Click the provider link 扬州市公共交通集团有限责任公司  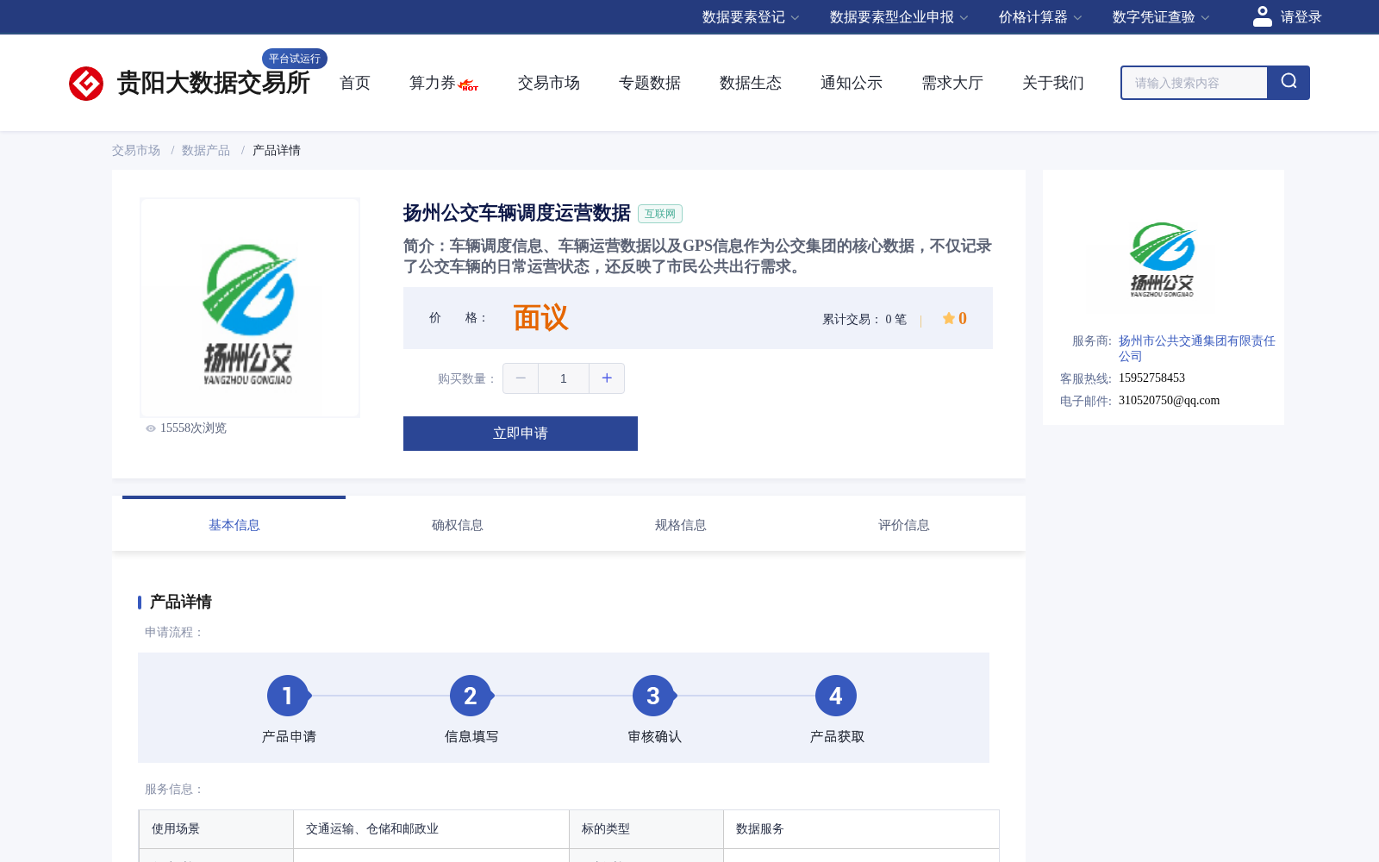point(1197,348)
